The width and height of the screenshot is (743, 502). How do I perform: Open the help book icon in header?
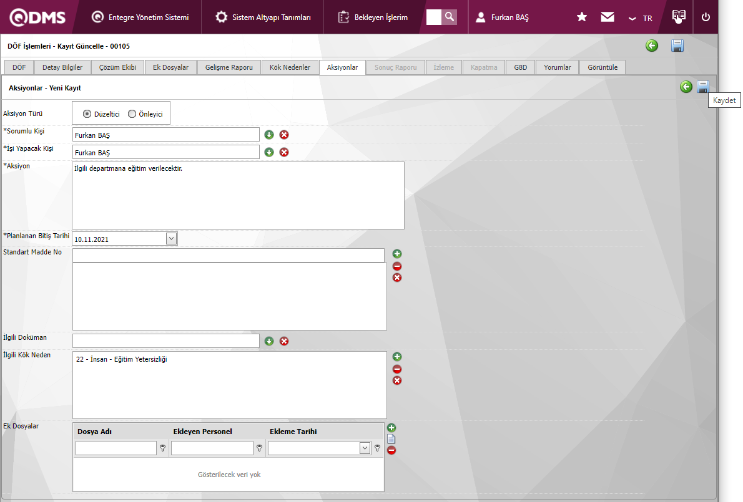tap(679, 16)
